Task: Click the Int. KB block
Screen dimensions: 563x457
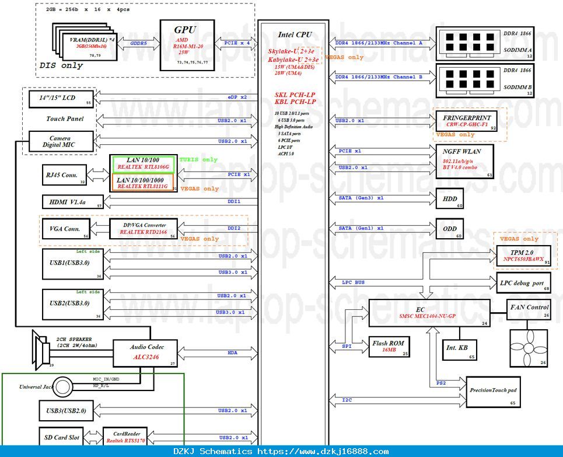Action: tap(460, 350)
